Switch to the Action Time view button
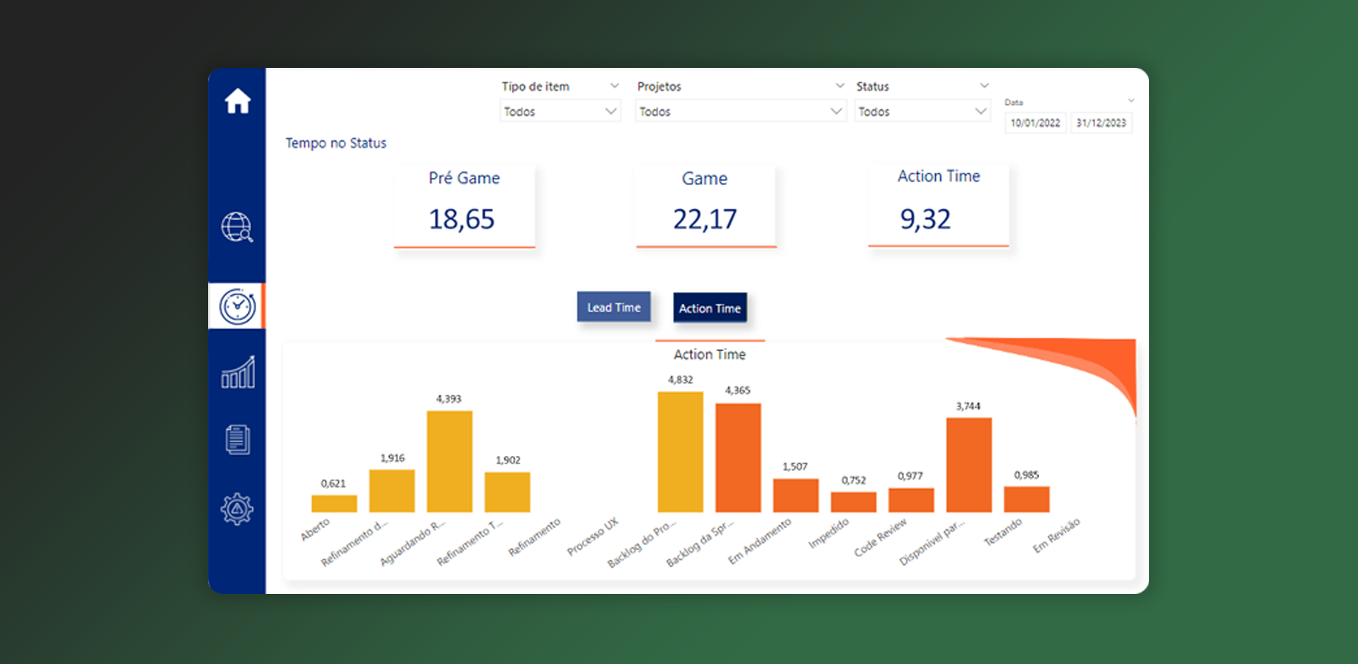Viewport: 1358px width, 664px height. coord(710,308)
